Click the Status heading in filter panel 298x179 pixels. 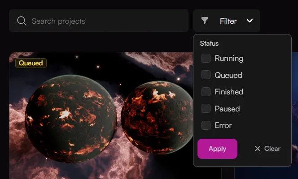point(209,43)
